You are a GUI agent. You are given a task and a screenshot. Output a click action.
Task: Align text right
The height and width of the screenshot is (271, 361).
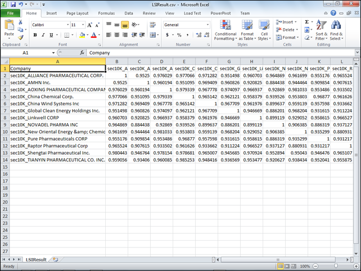pos(125,35)
